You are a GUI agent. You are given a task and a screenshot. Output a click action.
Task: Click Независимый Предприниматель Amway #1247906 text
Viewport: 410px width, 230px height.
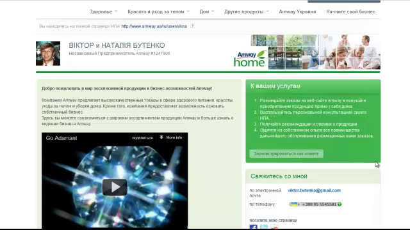pos(120,54)
